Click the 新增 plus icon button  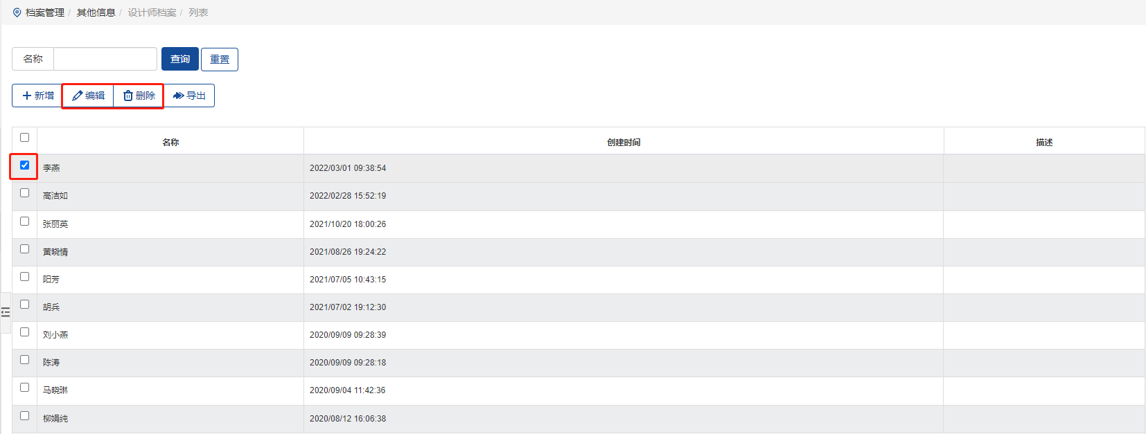click(28, 96)
